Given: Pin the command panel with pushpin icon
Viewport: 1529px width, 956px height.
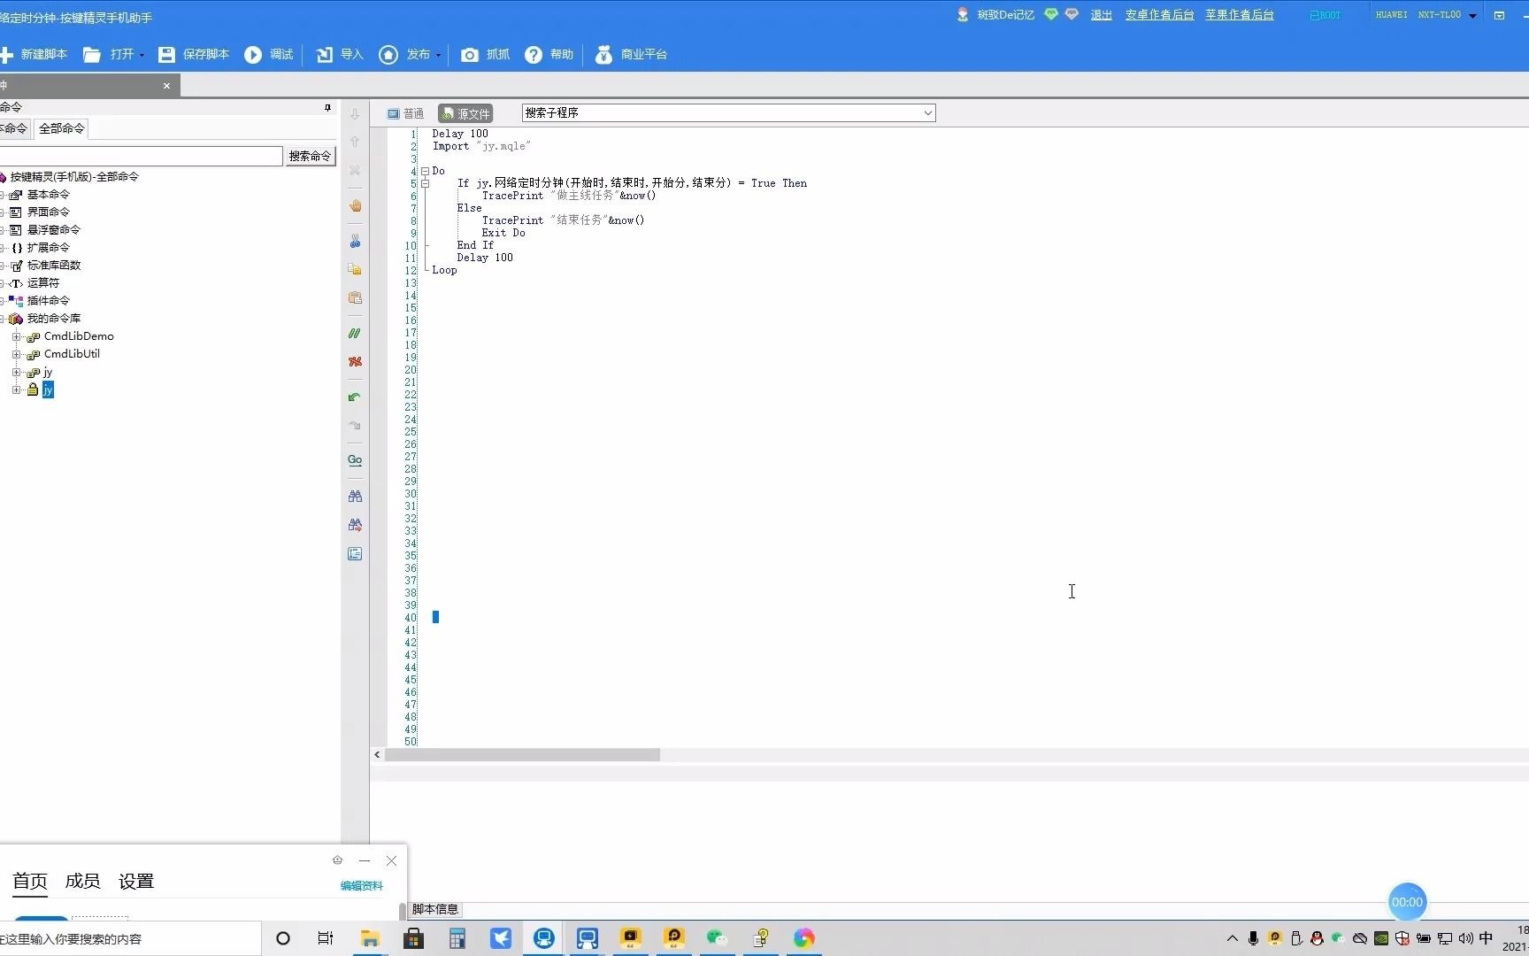Looking at the screenshot, I should coord(327,108).
